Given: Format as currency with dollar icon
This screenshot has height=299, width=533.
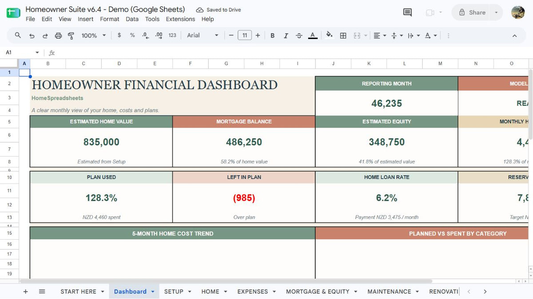Looking at the screenshot, I should tap(119, 35).
